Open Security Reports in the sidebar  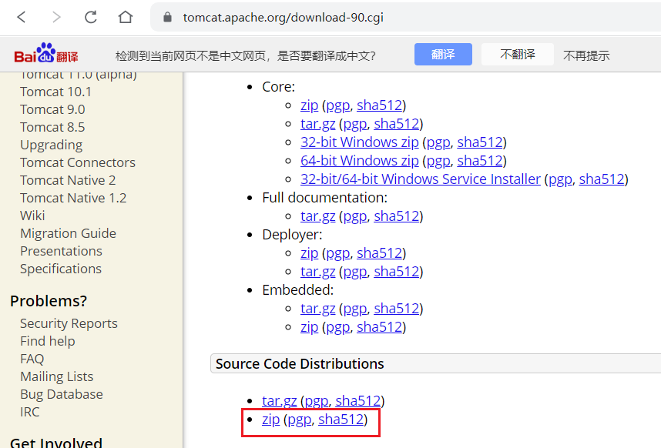click(x=69, y=323)
